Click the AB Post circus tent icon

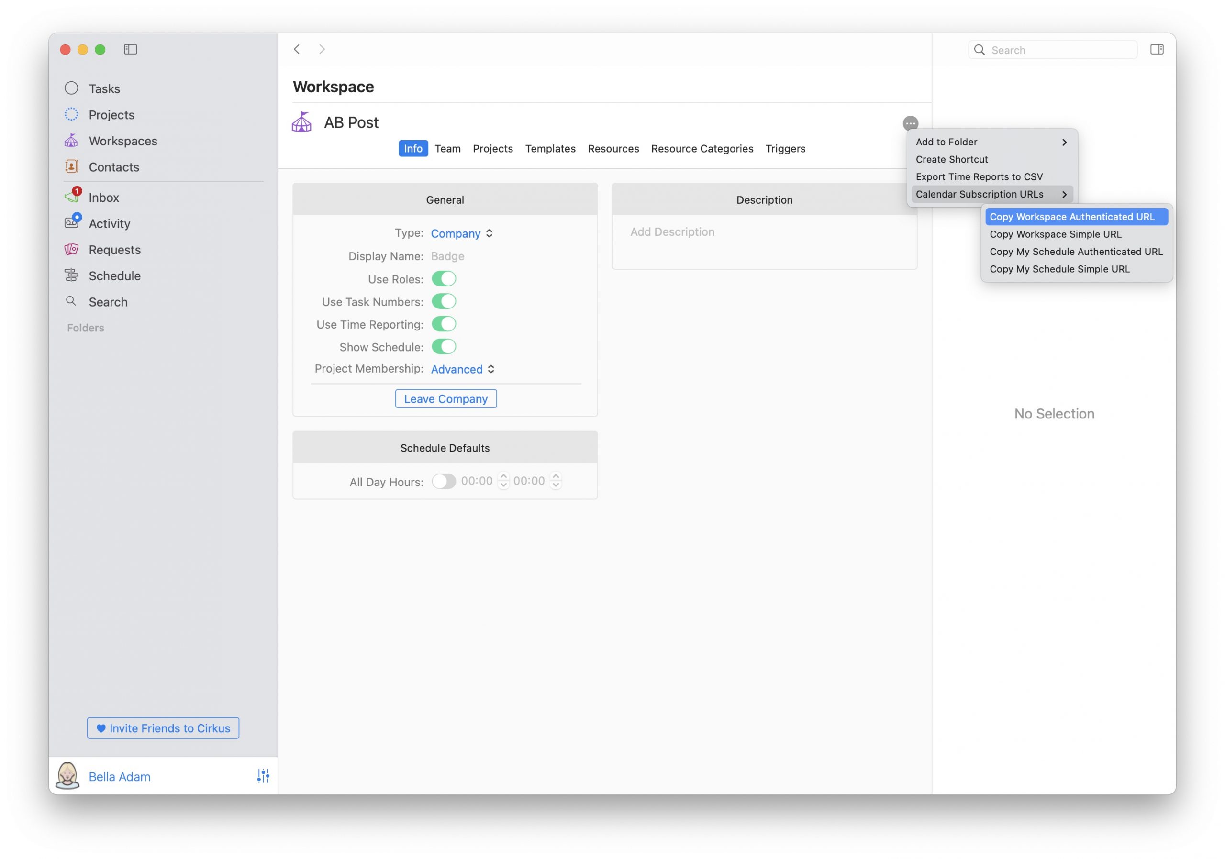301,122
